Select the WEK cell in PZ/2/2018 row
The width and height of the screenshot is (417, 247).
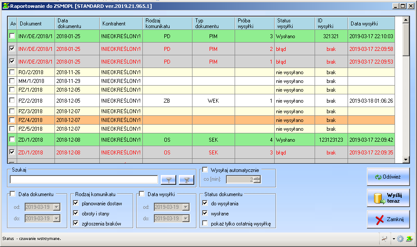click(x=214, y=100)
